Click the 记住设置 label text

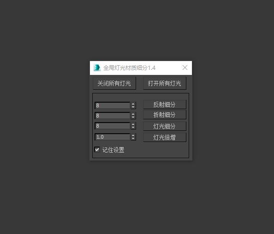tap(113, 150)
